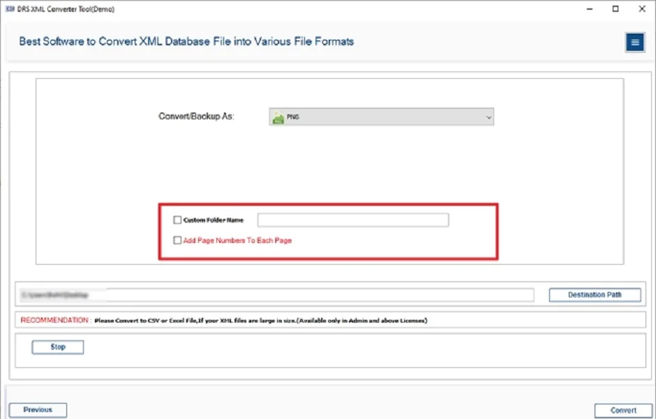This screenshot has height=419, width=656.
Task: Open the hamburger menu icon
Action: pyautogui.click(x=634, y=43)
